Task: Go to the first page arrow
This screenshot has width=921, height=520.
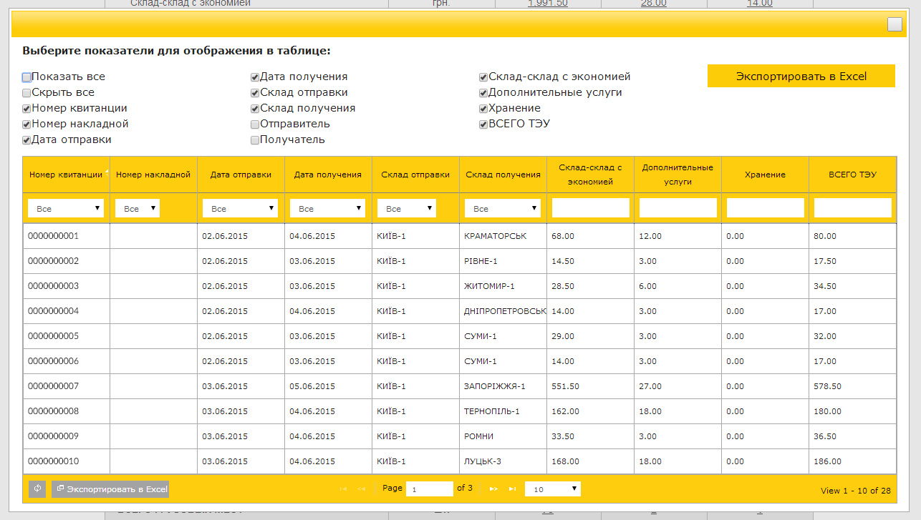Action: coord(343,489)
